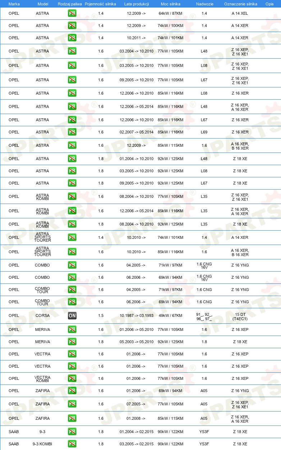The width and height of the screenshot is (281, 450).
Task: Select the 1.5 engine capacity cell
Action: [x=101, y=315]
